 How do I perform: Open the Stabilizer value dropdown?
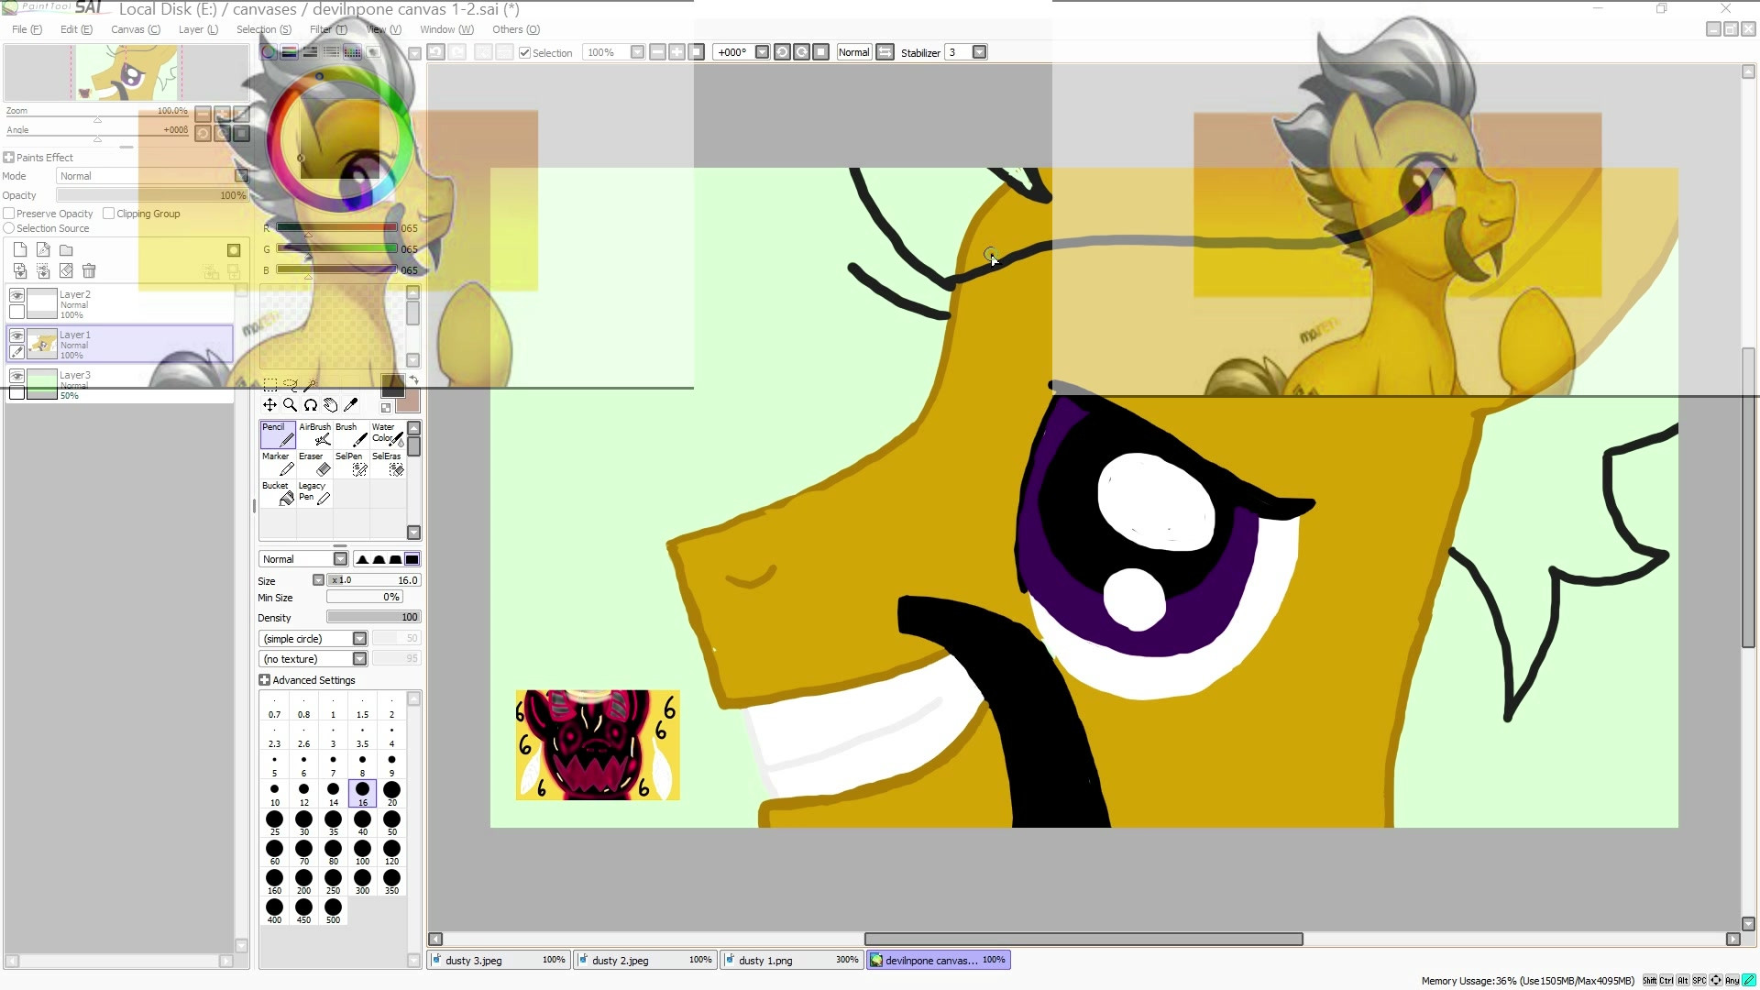(x=979, y=52)
